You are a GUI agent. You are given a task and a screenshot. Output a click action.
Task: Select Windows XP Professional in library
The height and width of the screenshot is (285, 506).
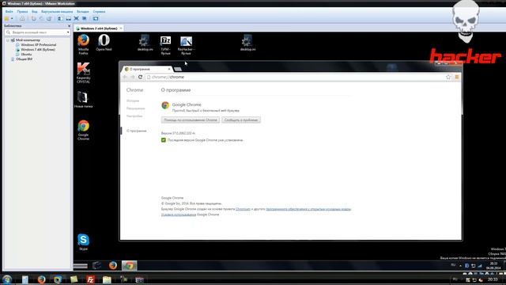[x=39, y=45]
